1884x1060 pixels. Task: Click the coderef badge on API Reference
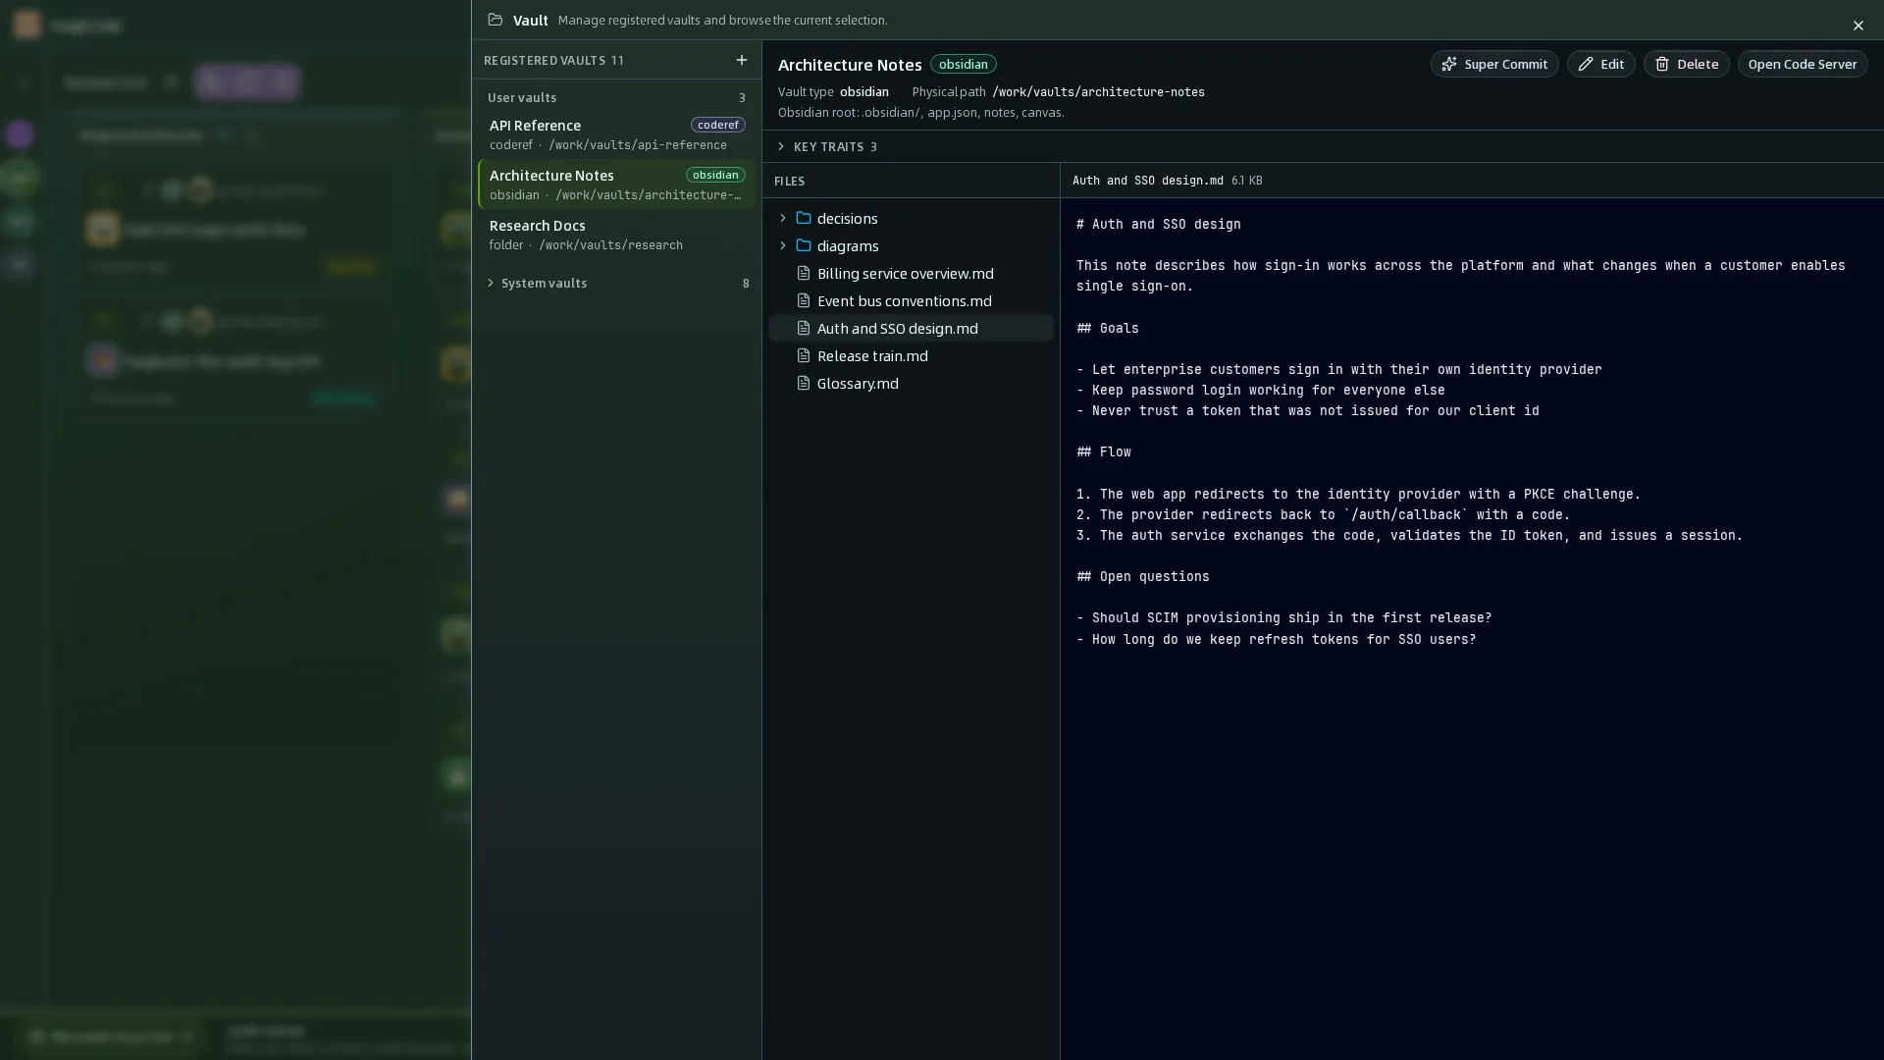(x=717, y=125)
